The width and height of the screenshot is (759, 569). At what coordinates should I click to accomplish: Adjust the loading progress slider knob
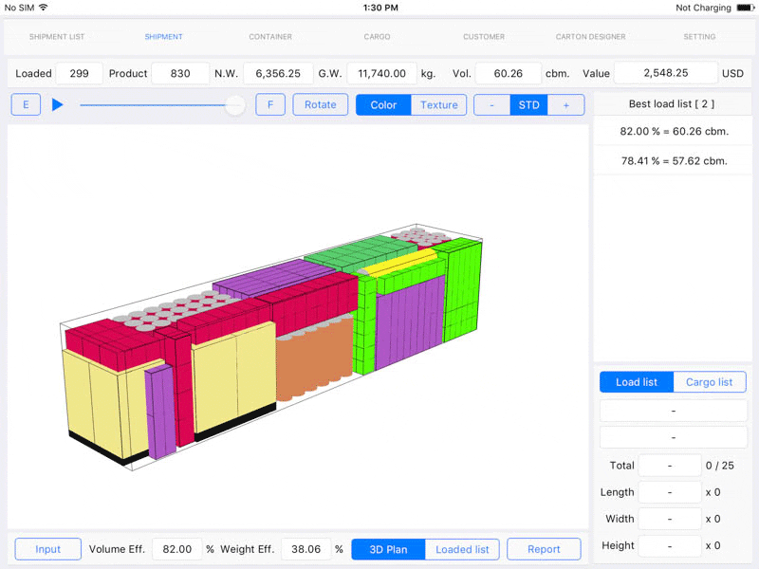tap(235, 104)
